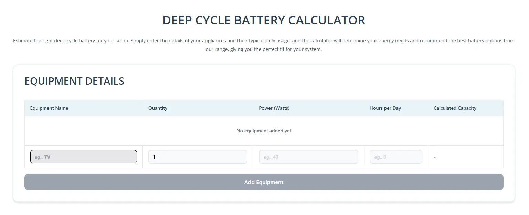Click the Calculated Capacity column header
529x215 pixels.
[x=455, y=108]
